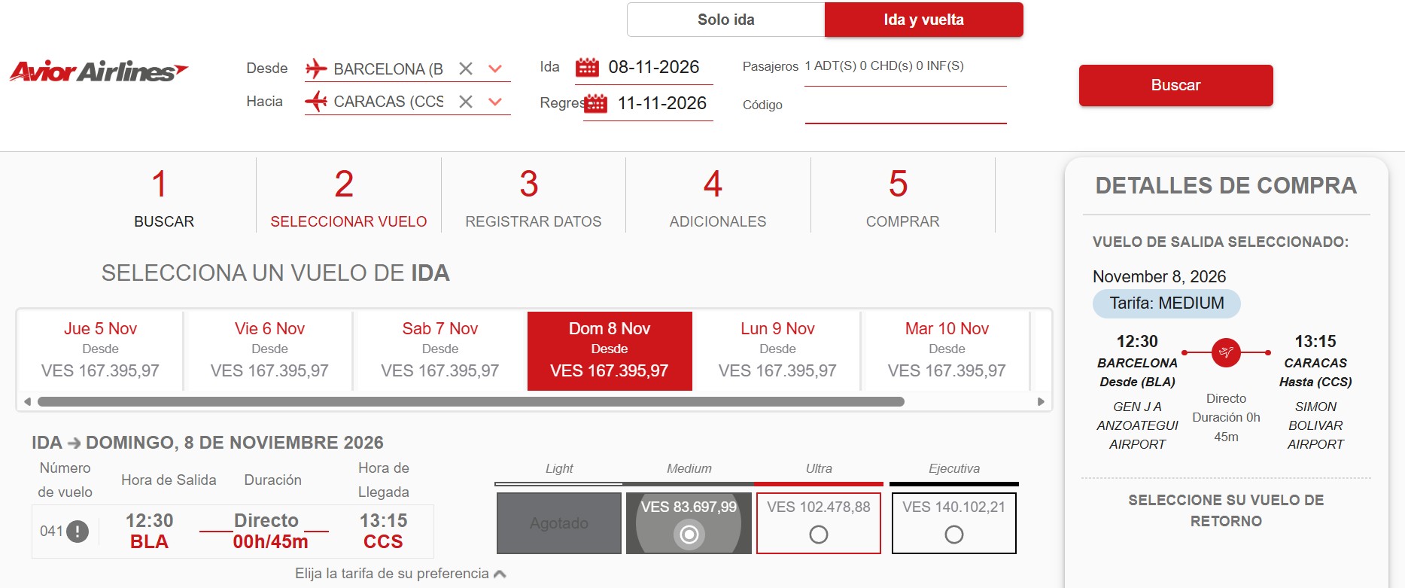Click the GEN J A ANZOATEGUI AIRPORT text

(x=1137, y=425)
